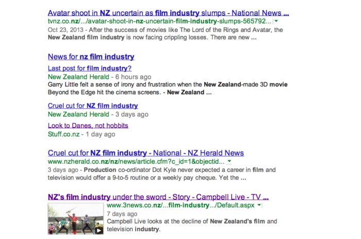The width and height of the screenshot is (361, 239).
Task: Click snippet about co-ordinator Dot Kyle
Action: pyautogui.click(x=161, y=174)
